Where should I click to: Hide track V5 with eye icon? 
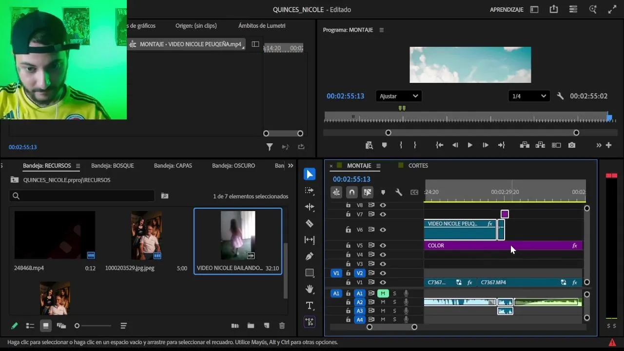tap(383, 246)
